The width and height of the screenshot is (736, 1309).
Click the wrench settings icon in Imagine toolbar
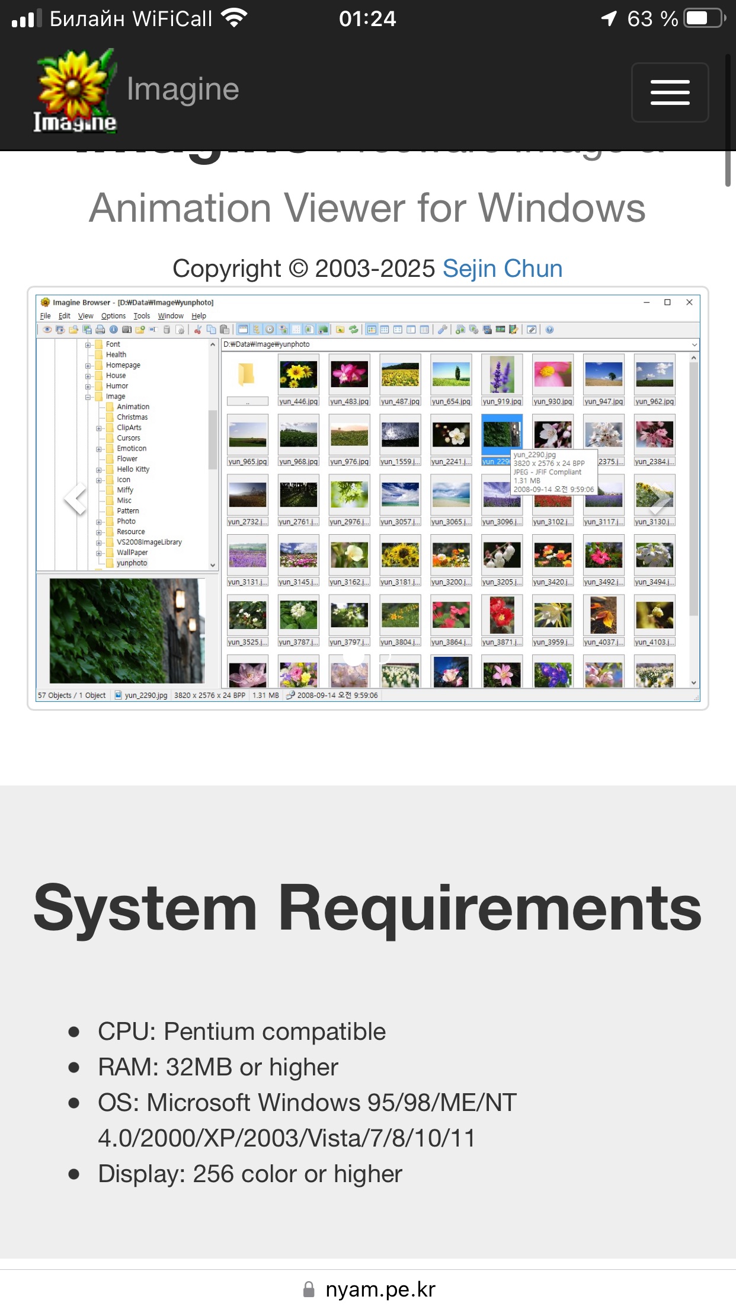point(442,330)
